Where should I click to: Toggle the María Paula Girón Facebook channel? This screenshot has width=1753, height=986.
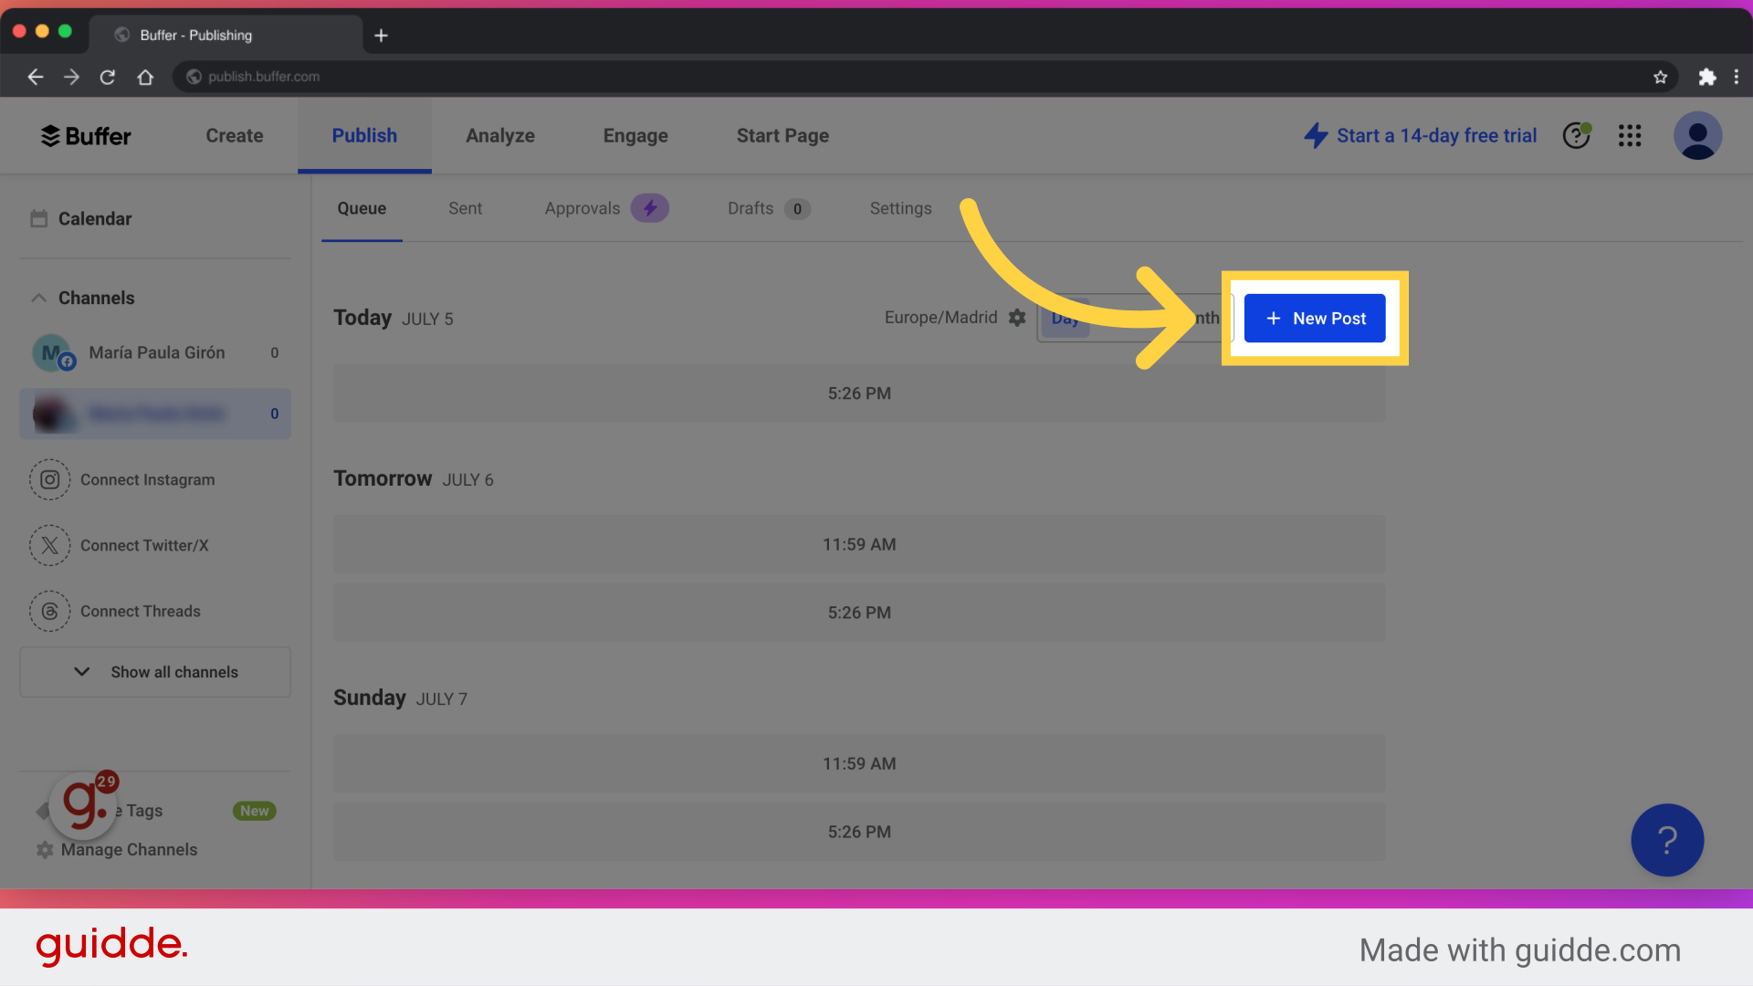[155, 352]
